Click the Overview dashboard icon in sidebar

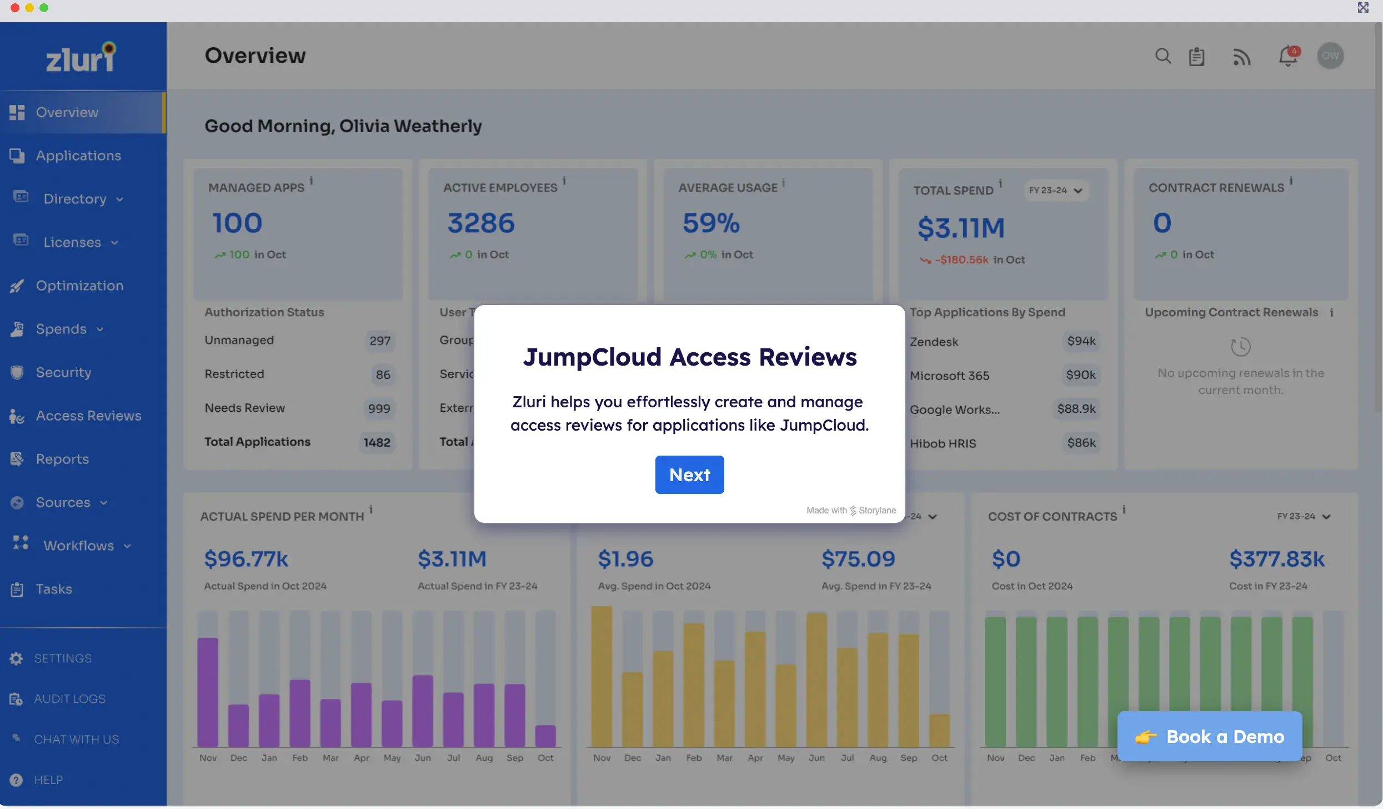pos(17,112)
